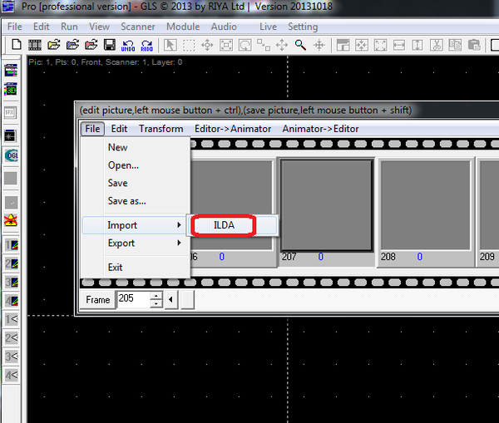Select frame thumbnail 207
This screenshot has width=499, height=423.
point(327,205)
